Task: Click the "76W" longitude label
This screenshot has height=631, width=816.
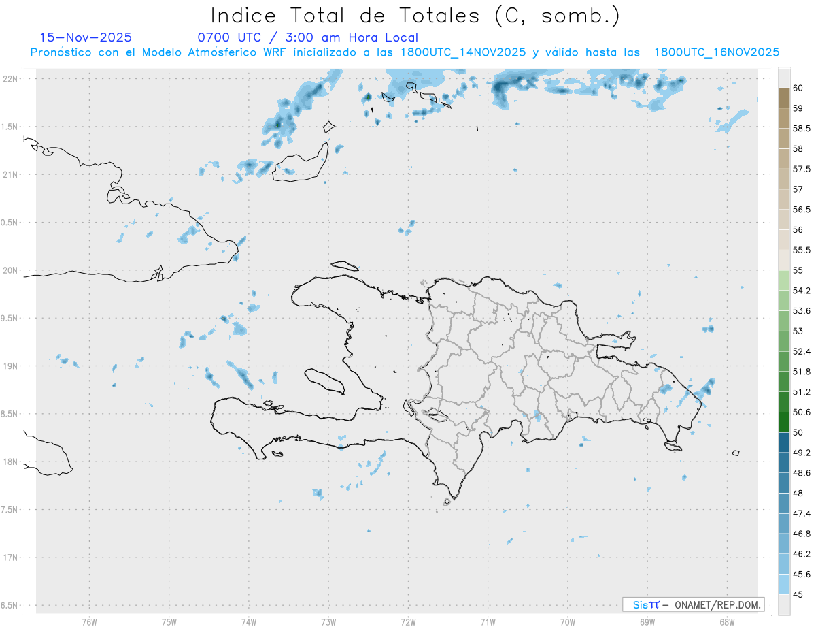Action: [x=89, y=621]
